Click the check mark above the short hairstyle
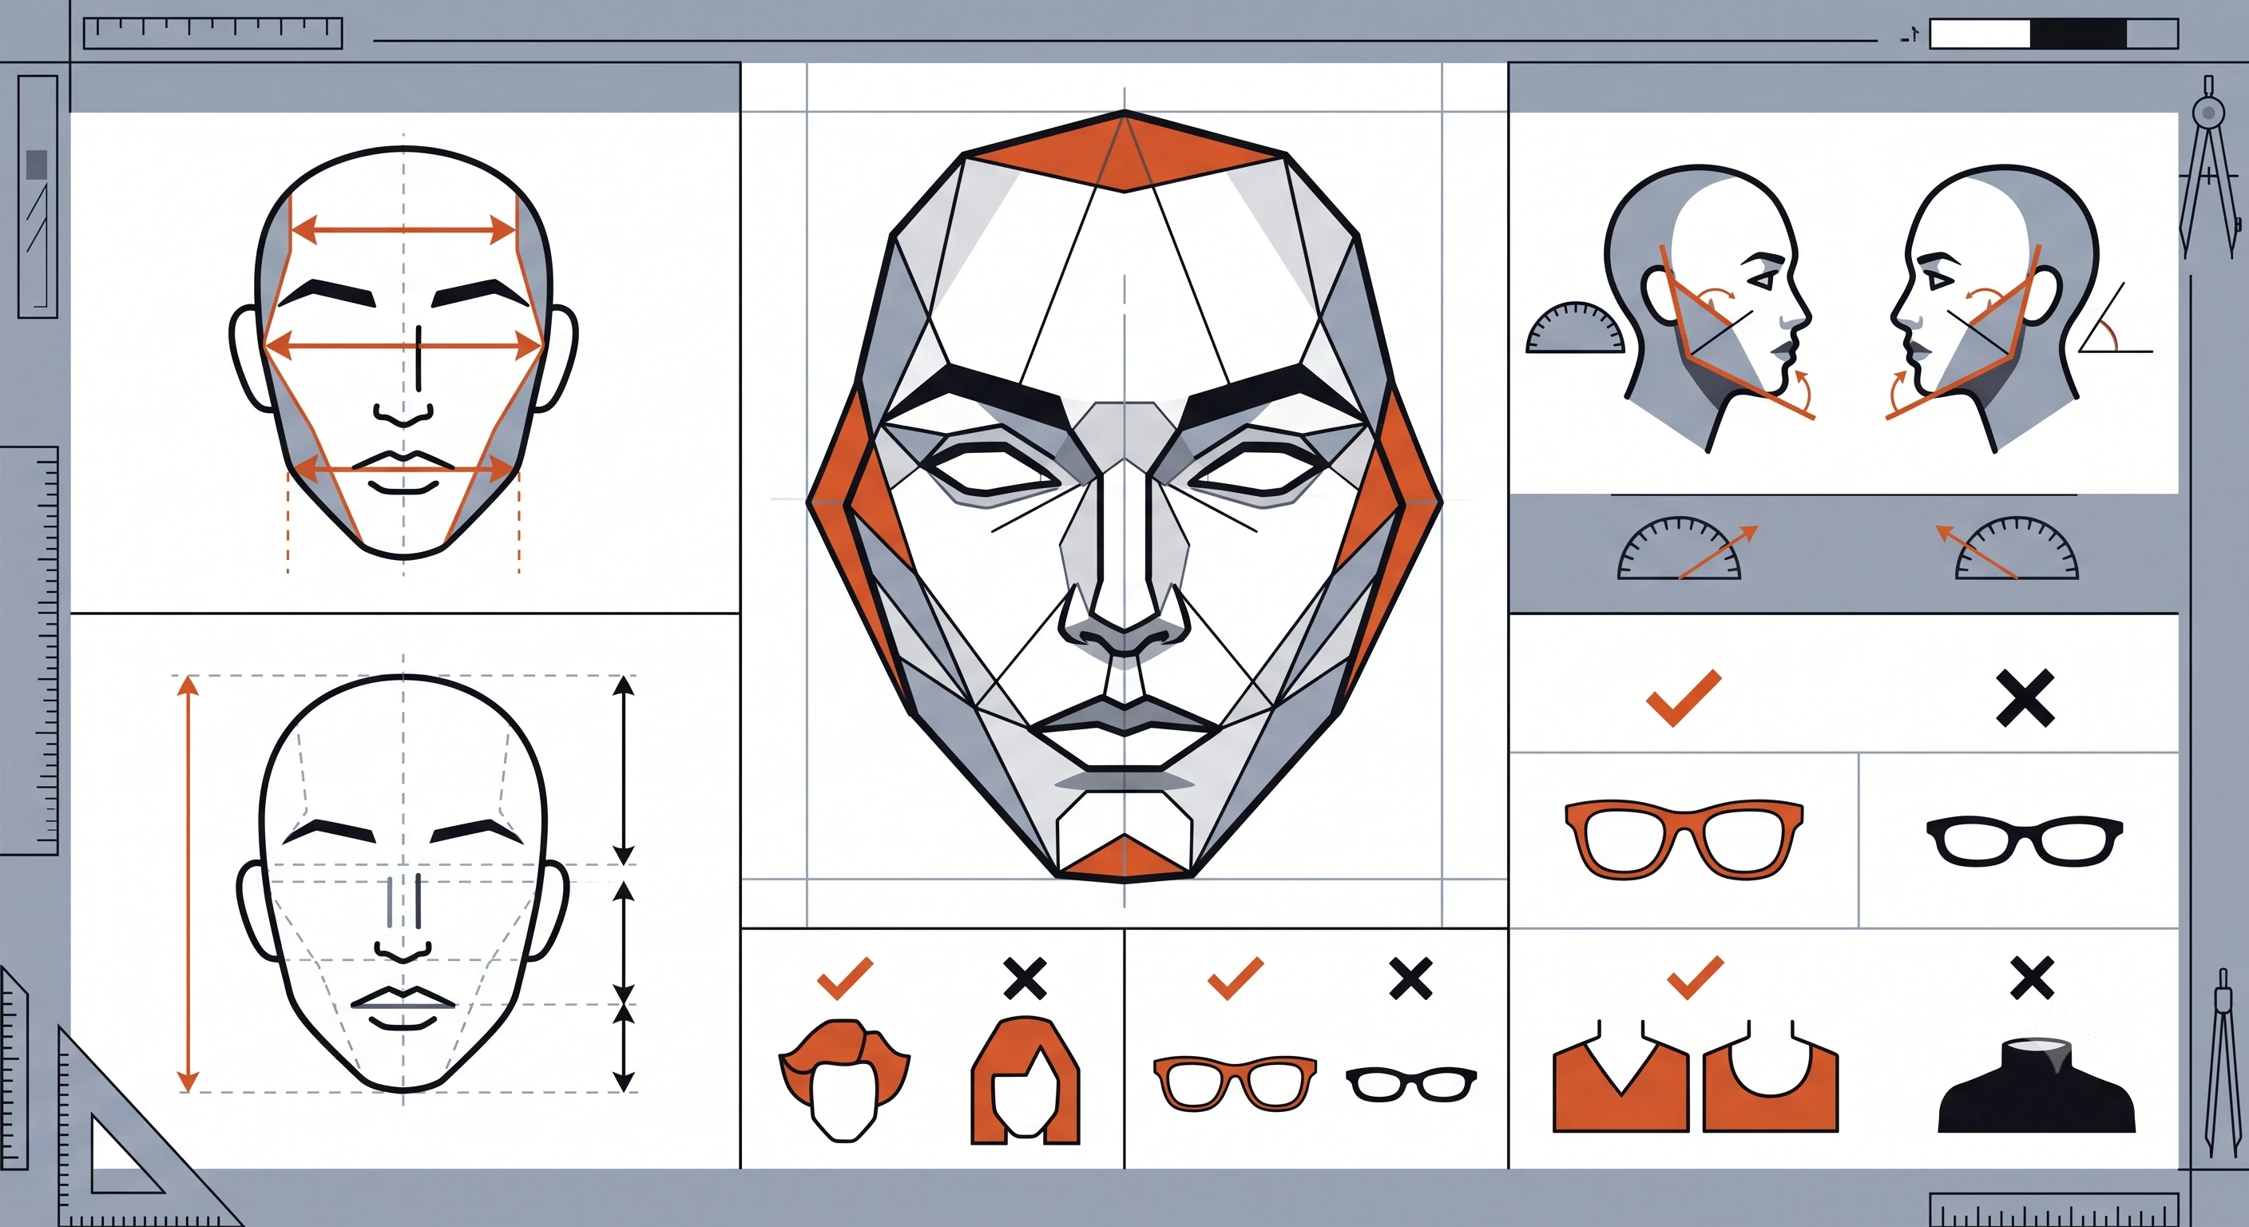The image size is (2249, 1227). point(845,978)
